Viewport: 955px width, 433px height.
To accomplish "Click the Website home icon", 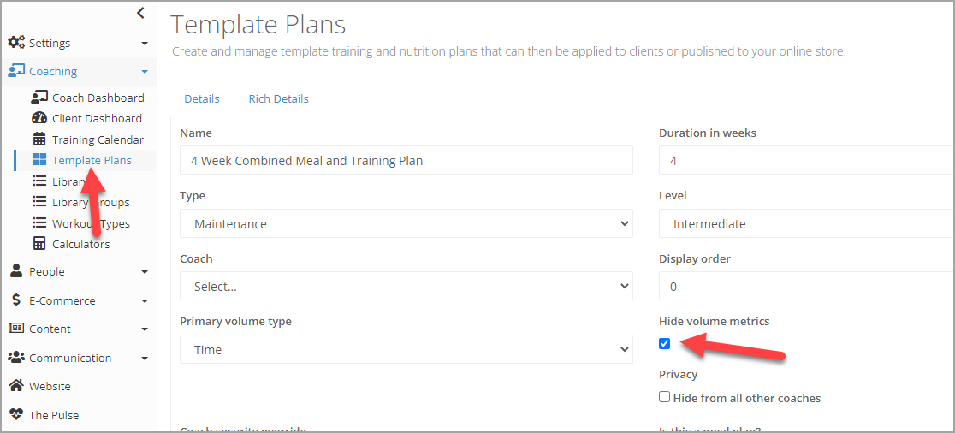I will click(16, 386).
